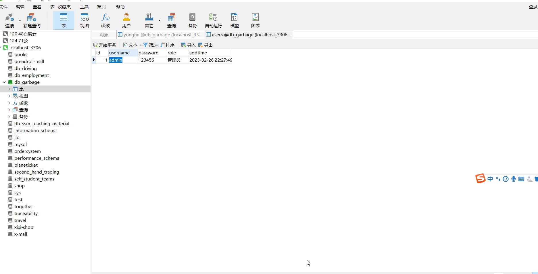
Task: Open the View (视图) toolbar icon
Action: [84, 20]
